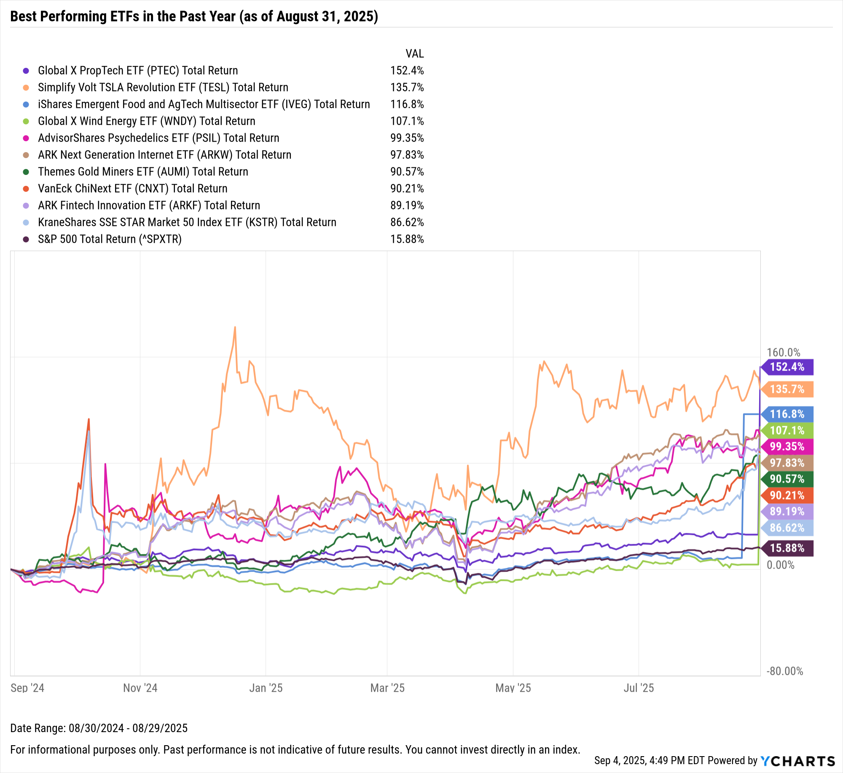Click the orange TESL legend dot
Image resolution: width=843 pixels, height=773 pixels.
[x=26, y=88]
